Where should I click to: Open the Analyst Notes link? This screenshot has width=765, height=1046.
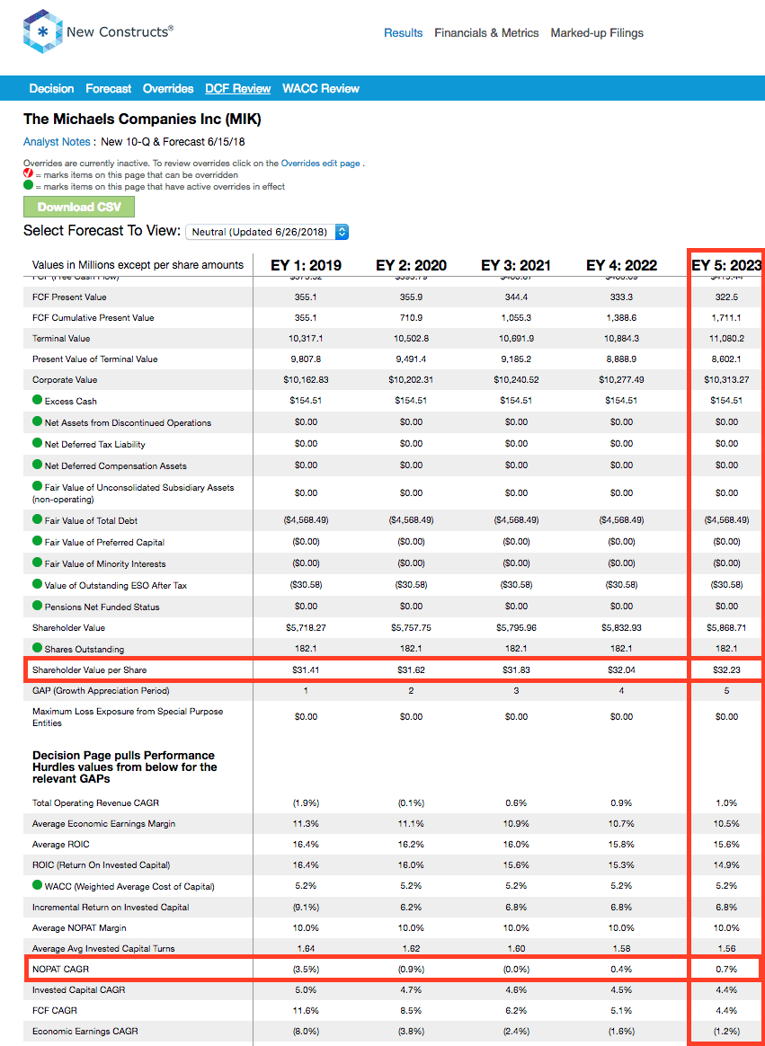(x=57, y=142)
